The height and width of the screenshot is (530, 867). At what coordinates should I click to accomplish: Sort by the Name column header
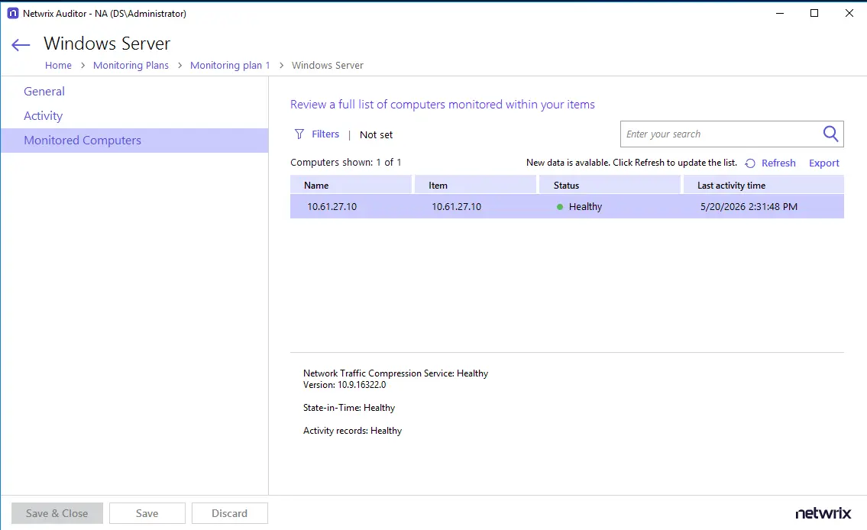(351, 185)
